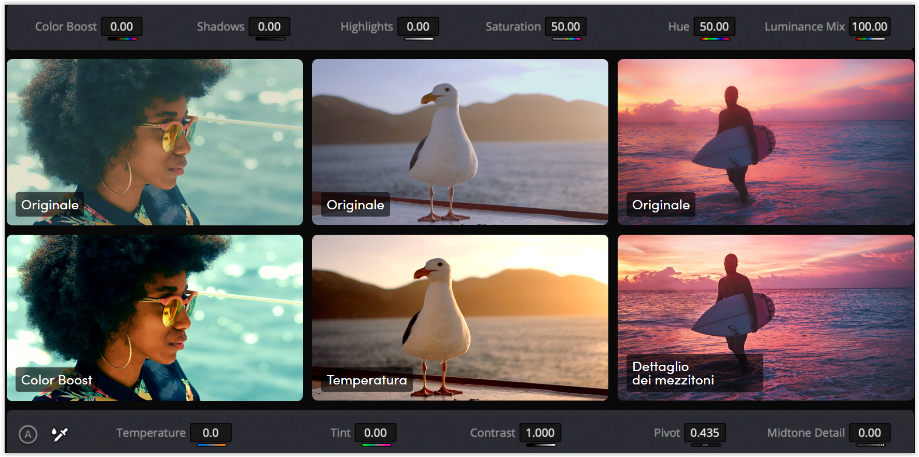Select the Highlights value box
919x457 pixels.
tap(418, 27)
